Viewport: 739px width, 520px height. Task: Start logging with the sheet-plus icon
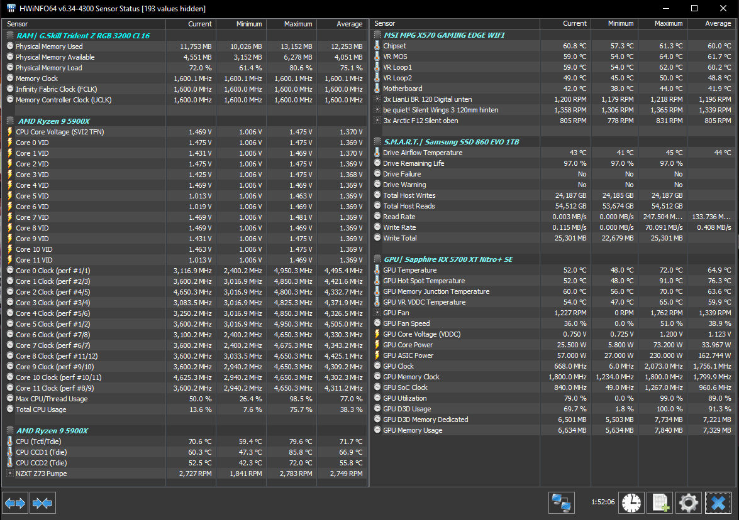coord(660,502)
